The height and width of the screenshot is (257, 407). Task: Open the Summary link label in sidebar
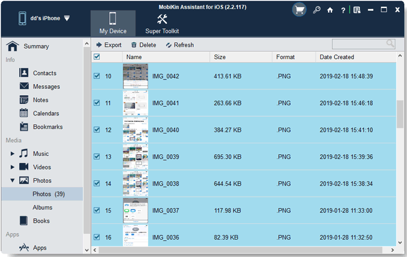36,46
